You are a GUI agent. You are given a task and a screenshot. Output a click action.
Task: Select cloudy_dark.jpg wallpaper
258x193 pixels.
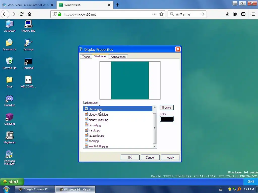coord(118,115)
